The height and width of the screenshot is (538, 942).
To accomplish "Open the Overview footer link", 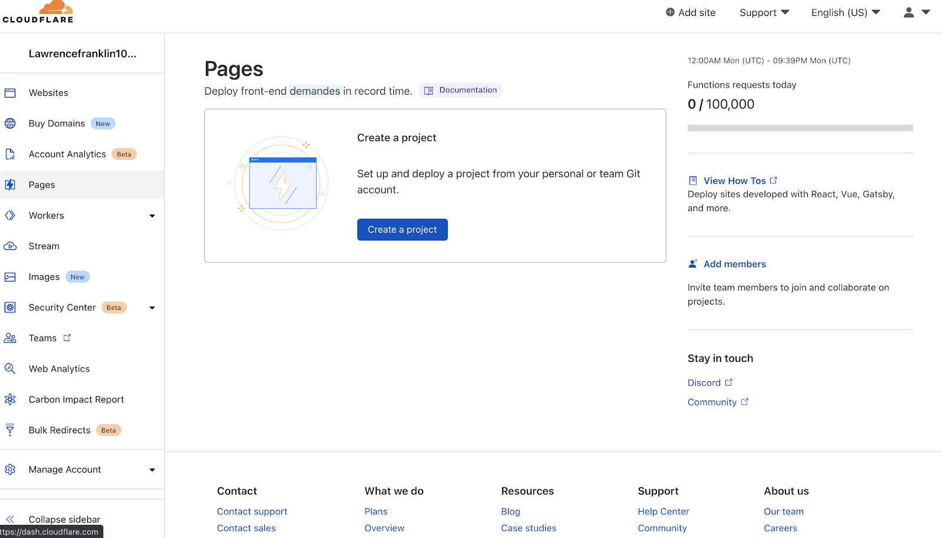I will point(384,528).
